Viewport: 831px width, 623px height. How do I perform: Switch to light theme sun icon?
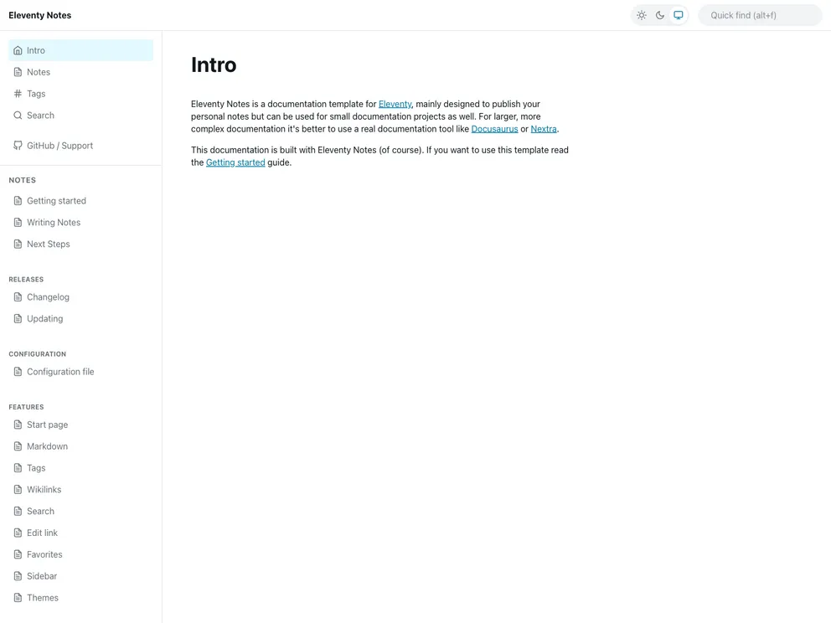[642, 15]
